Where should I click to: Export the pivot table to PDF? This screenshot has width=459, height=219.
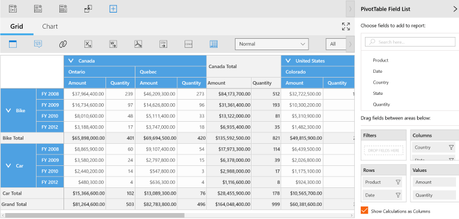click(138, 44)
